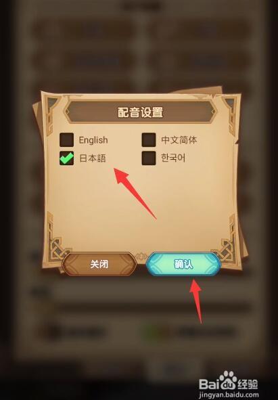This screenshot has height=400, width=278.
Task: Uncheck the green-ticked 日本語 checkbox
Action: click(x=66, y=158)
